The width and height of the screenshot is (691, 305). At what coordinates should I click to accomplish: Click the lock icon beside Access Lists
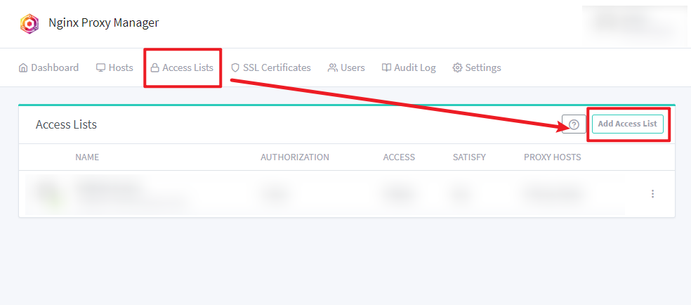click(154, 68)
